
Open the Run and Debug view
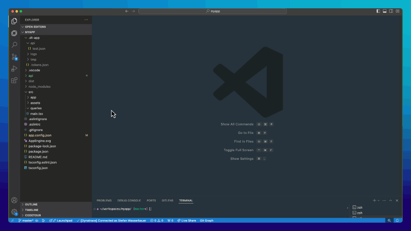pos(14,68)
